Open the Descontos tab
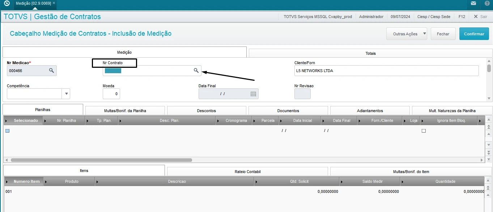Viewport: 493px width, 212px height. tap(206, 111)
